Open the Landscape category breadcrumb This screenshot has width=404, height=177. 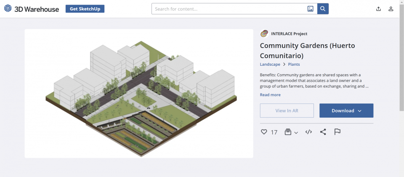pyautogui.click(x=270, y=64)
